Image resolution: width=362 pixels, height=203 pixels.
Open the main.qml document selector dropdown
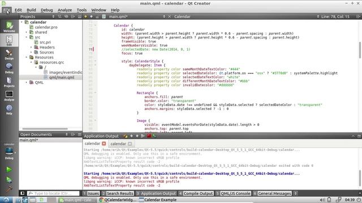pyautogui.click(x=164, y=16)
